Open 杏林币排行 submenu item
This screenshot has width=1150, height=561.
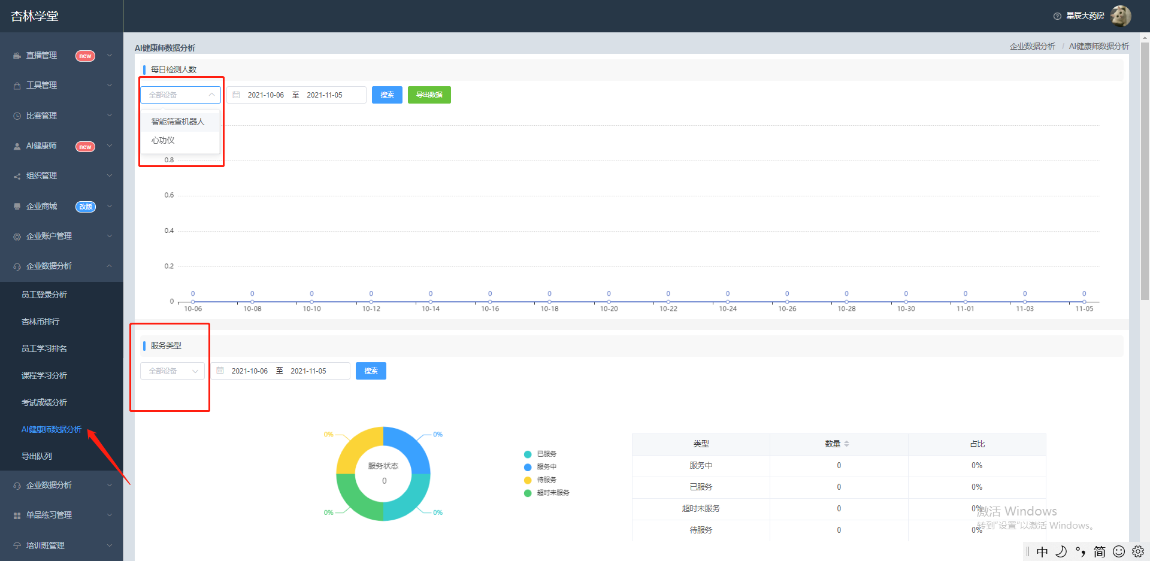click(x=41, y=322)
